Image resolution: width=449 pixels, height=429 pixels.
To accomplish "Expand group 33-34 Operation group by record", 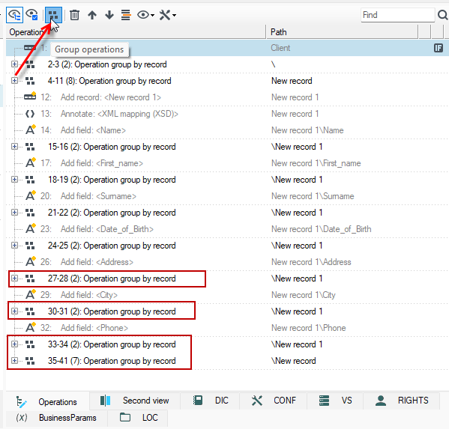I will (14, 344).
